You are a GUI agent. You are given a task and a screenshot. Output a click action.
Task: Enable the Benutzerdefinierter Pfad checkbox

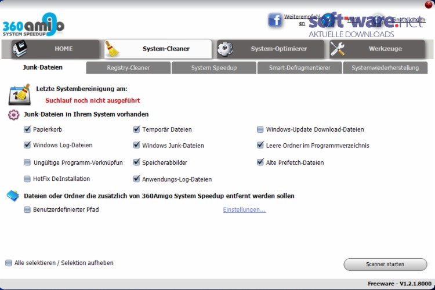27,209
